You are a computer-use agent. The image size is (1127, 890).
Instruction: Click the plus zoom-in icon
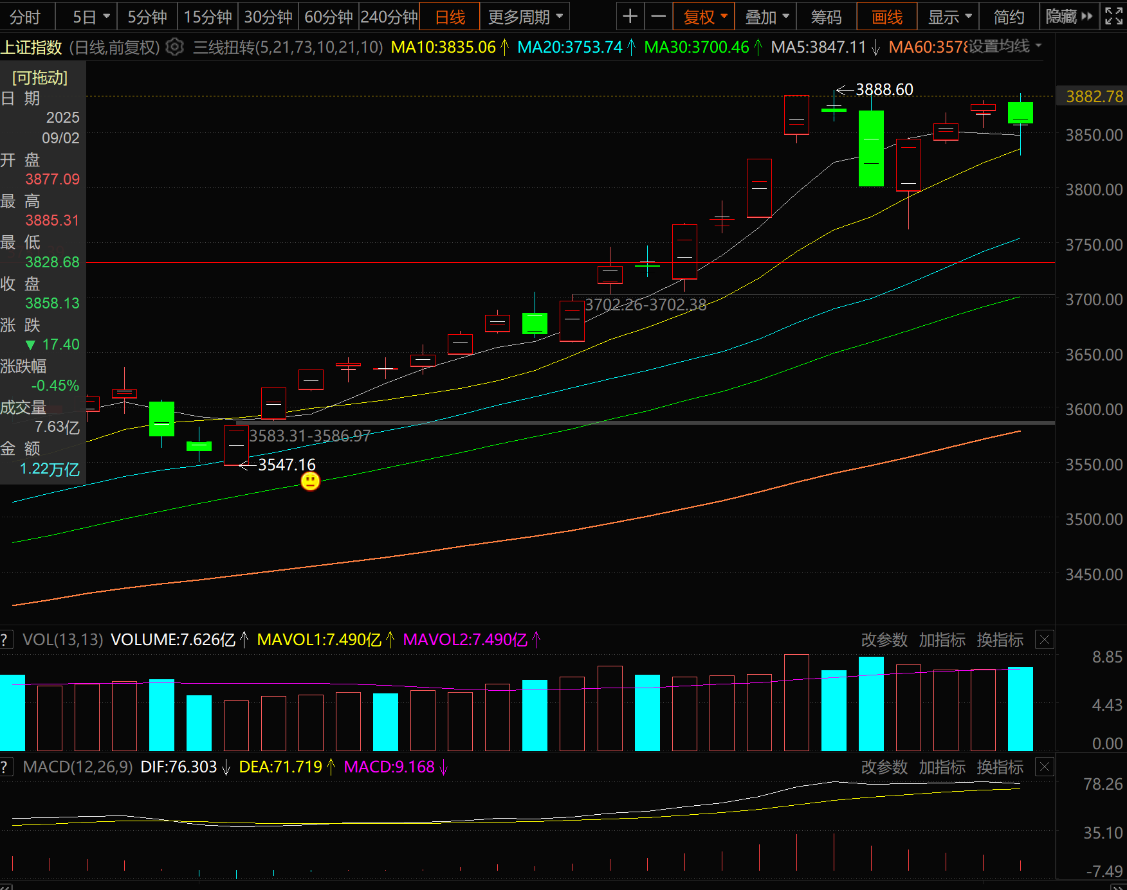(630, 17)
